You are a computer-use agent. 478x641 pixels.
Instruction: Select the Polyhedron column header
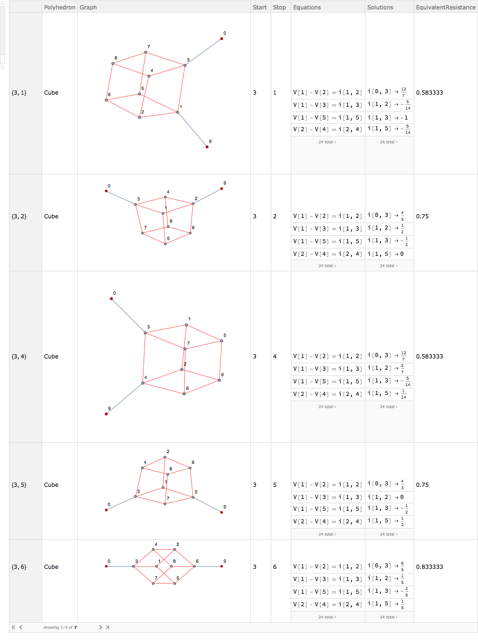point(60,7)
